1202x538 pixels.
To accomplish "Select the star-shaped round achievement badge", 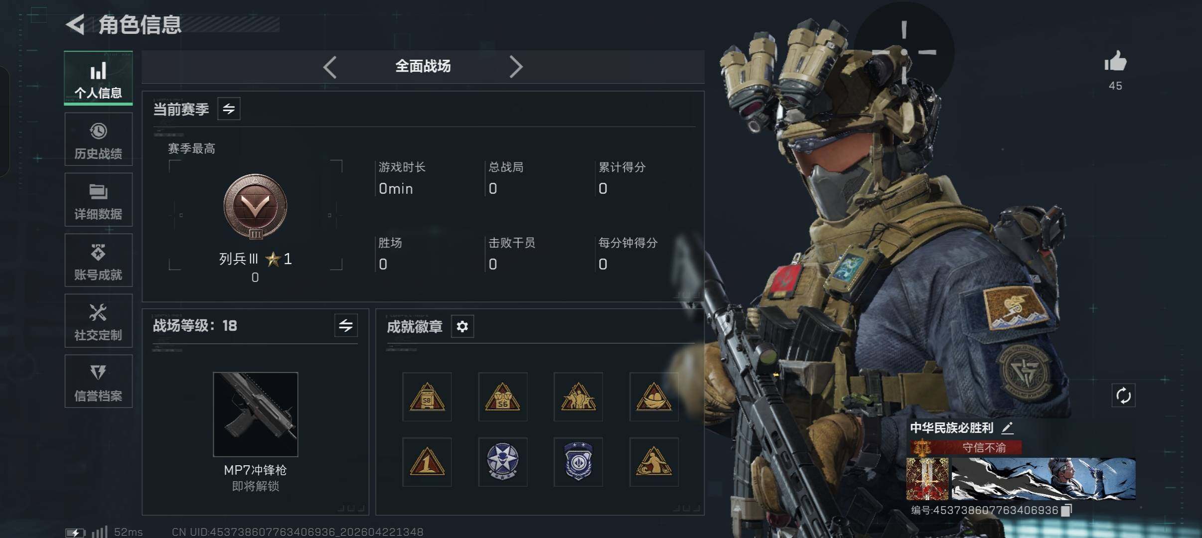I will (502, 462).
